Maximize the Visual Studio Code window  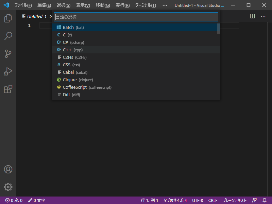249,5
